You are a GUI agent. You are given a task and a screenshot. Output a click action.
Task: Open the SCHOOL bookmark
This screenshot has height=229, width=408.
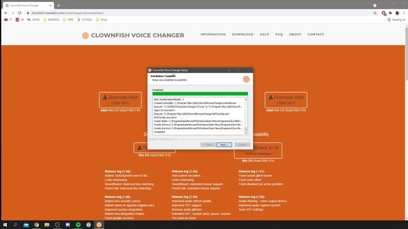[85, 20]
